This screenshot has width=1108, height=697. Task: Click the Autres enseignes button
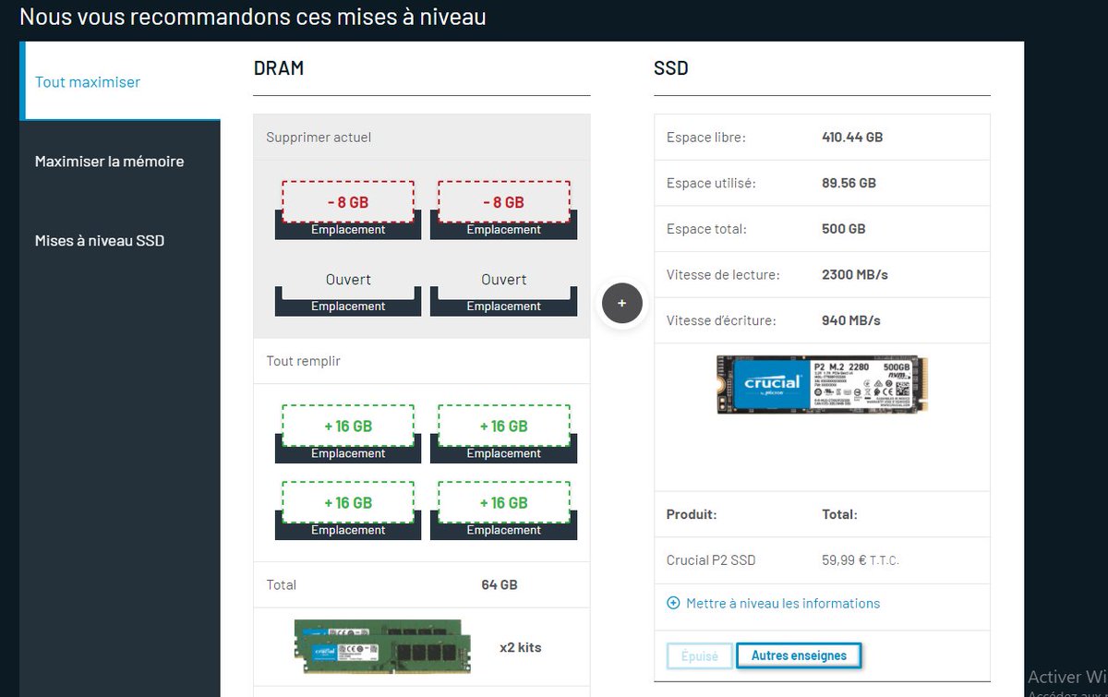[x=799, y=655]
